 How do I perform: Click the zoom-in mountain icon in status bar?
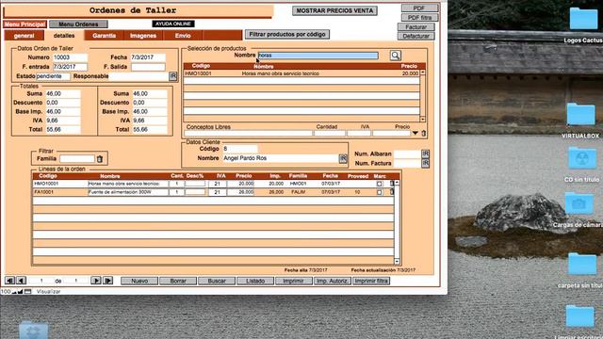point(21,292)
